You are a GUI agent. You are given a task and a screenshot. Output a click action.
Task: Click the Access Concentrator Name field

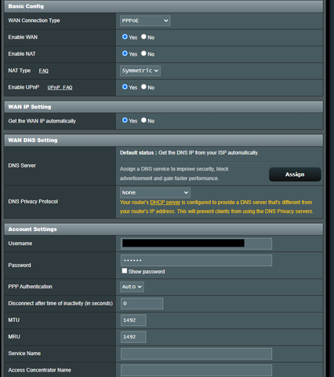(x=196, y=371)
